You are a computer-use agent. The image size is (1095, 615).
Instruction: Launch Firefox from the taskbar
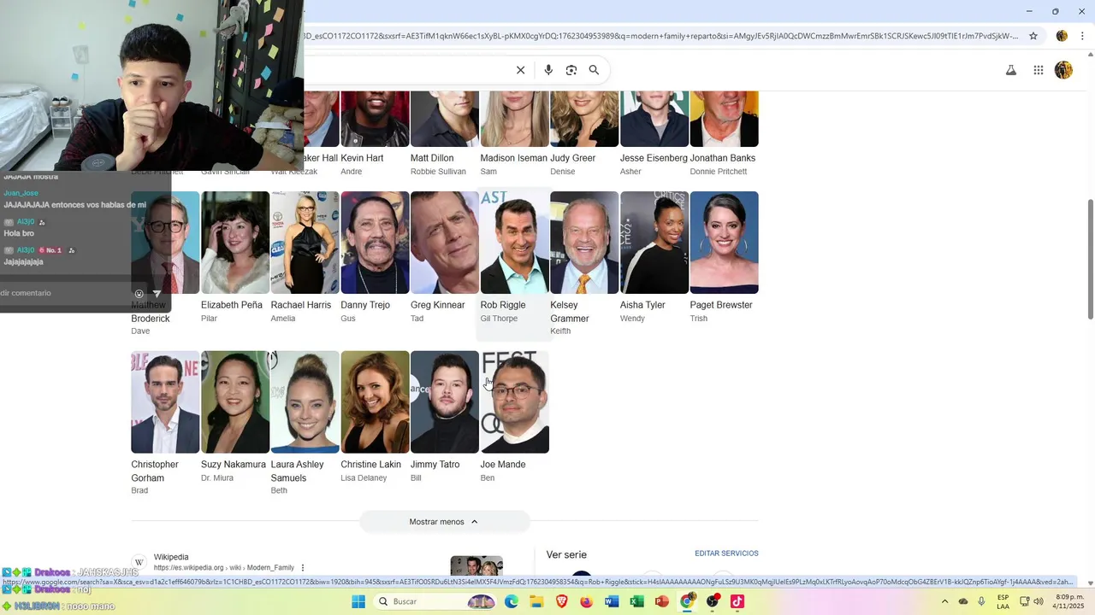point(586,601)
